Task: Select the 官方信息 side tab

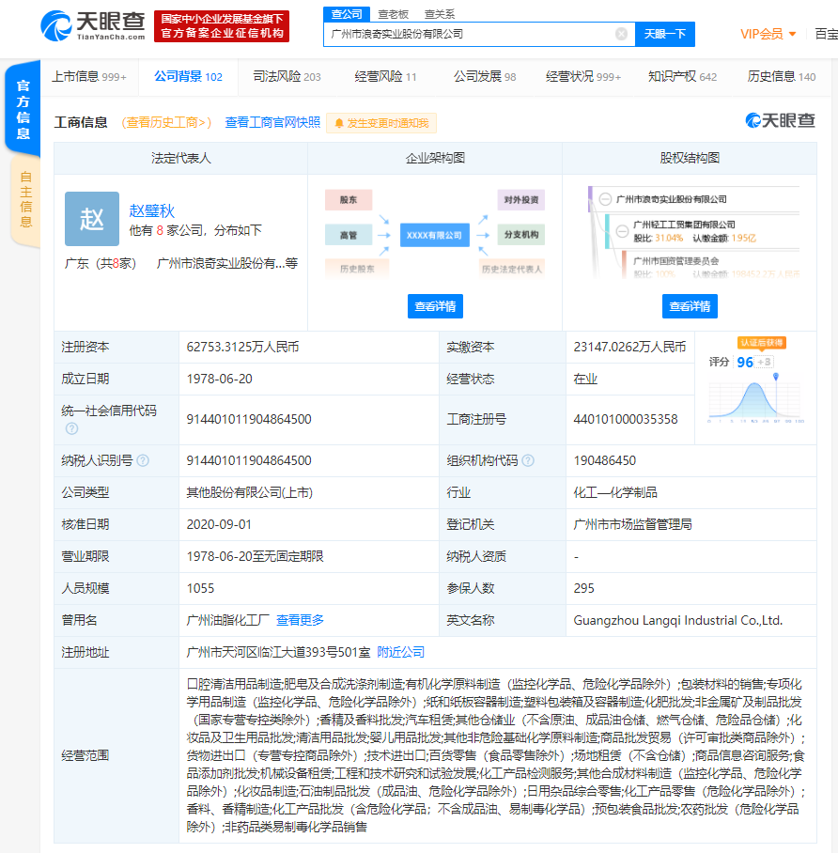Action: click(x=23, y=109)
